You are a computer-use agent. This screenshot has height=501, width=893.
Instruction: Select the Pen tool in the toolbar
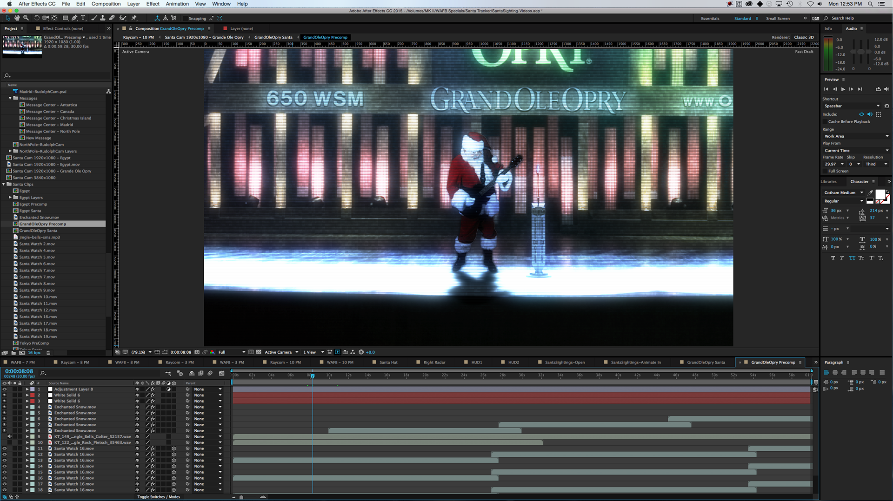pyautogui.click(x=74, y=18)
